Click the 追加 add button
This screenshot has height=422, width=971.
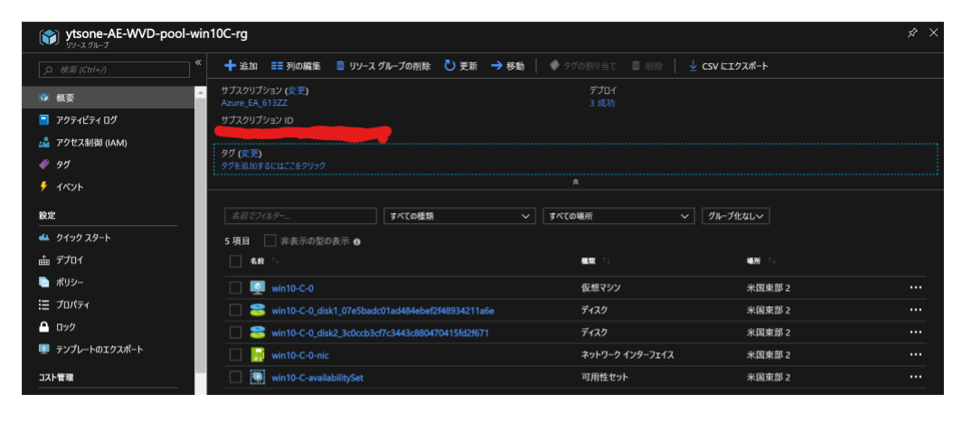tap(240, 66)
